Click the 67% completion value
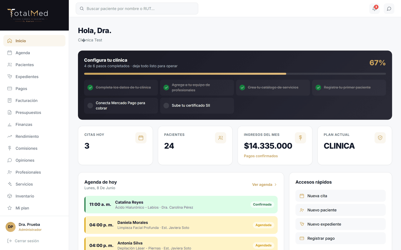401x250 pixels. coord(377,63)
